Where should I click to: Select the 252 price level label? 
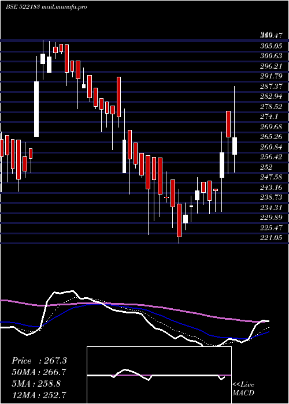click(x=266, y=167)
